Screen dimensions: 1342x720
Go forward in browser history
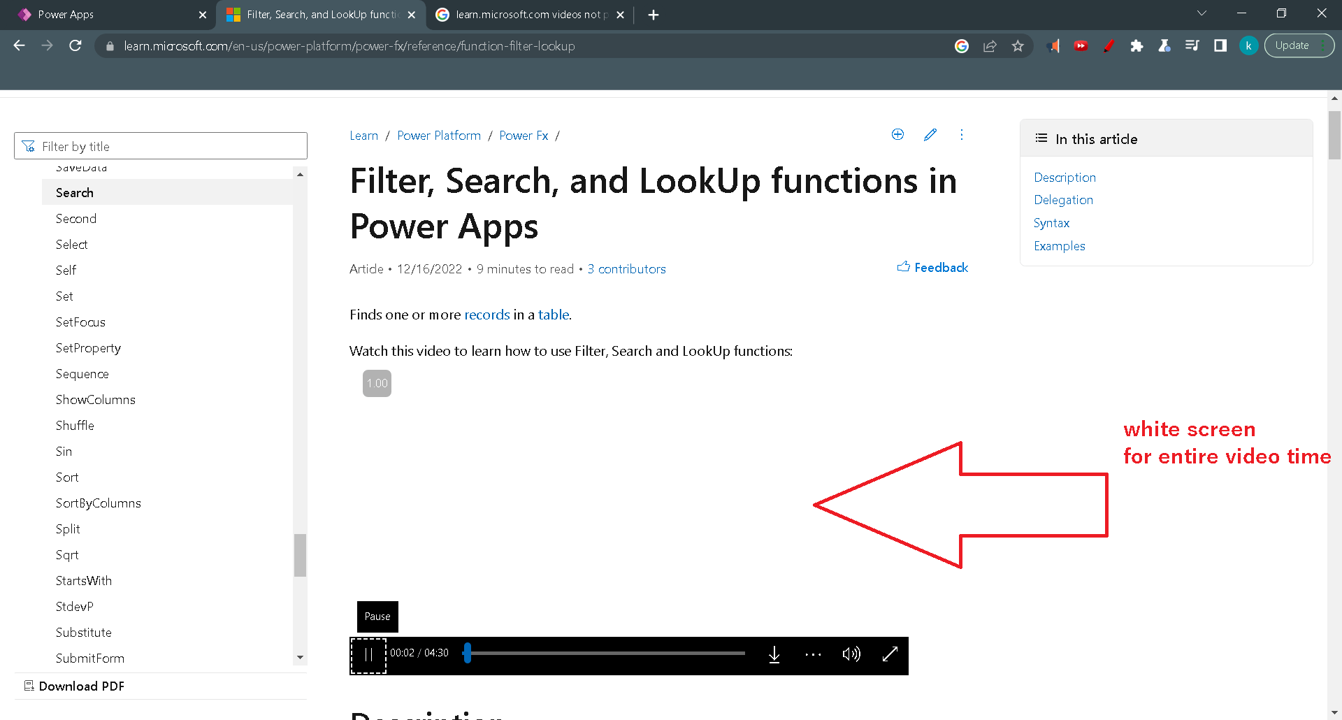(x=47, y=45)
